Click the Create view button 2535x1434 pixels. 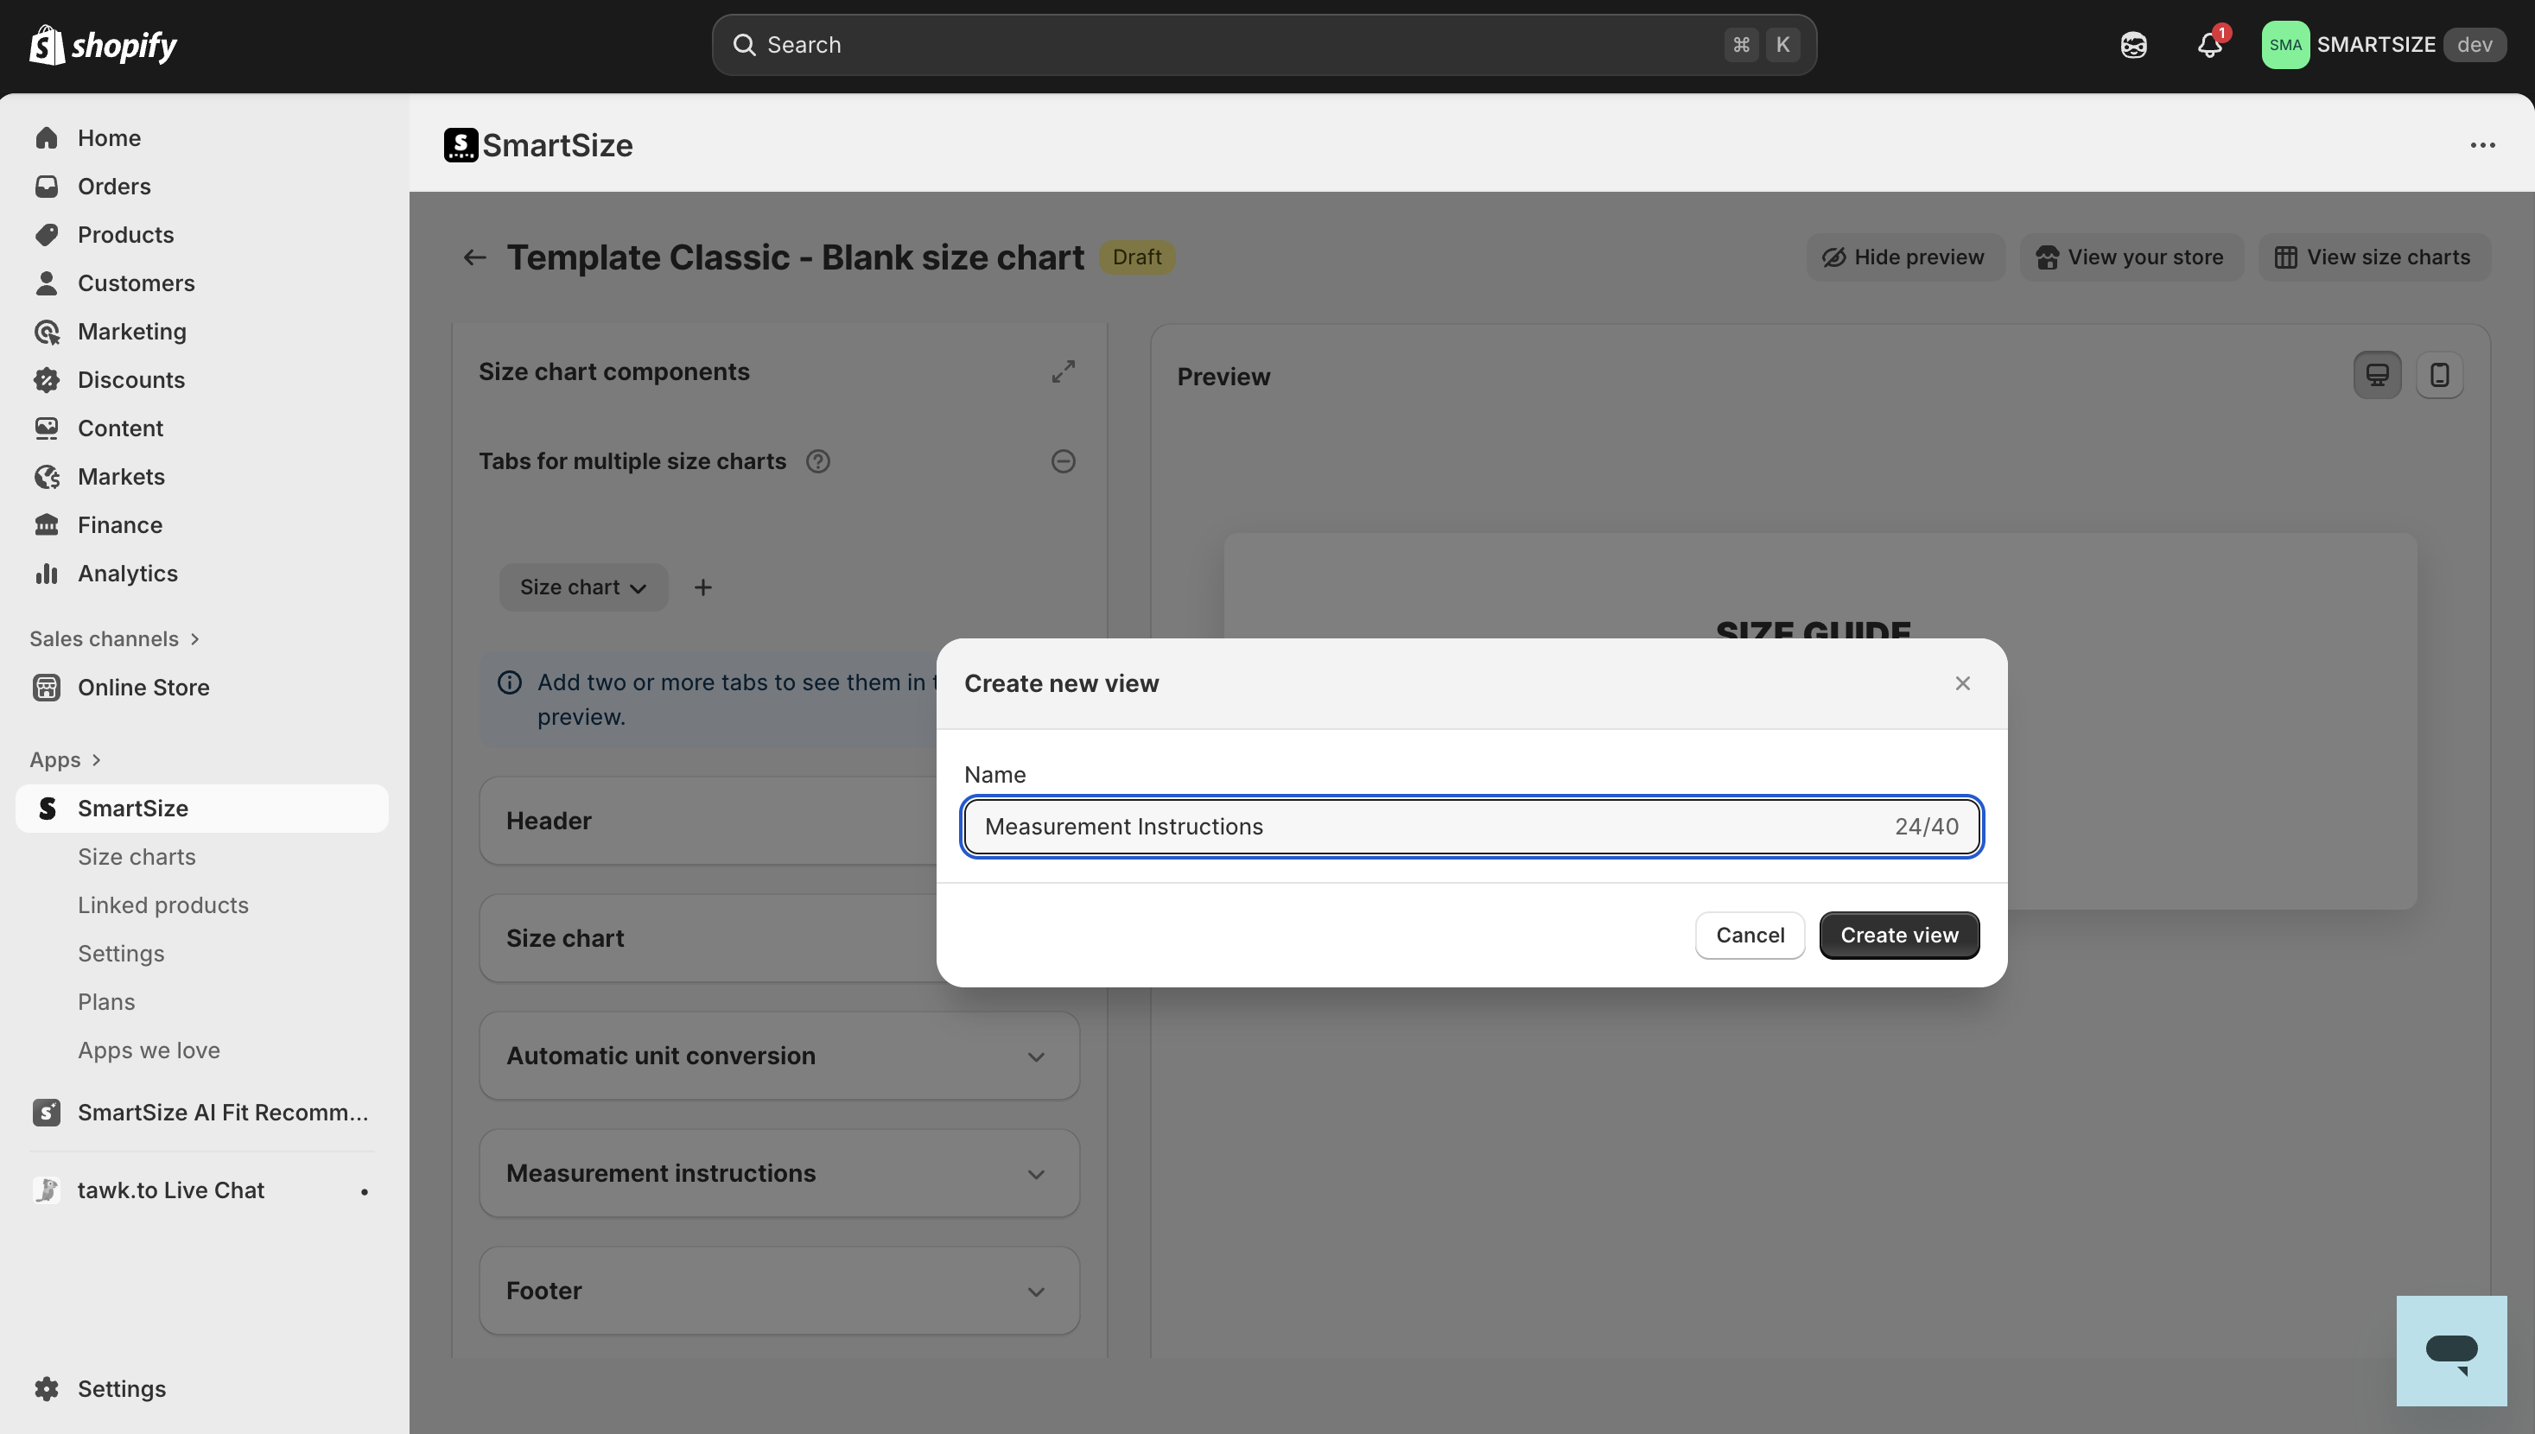pos(1898,935)
